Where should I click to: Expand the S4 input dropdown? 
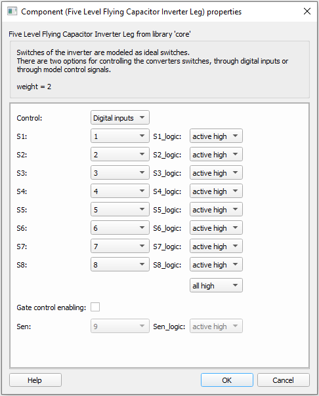[120, 191]
